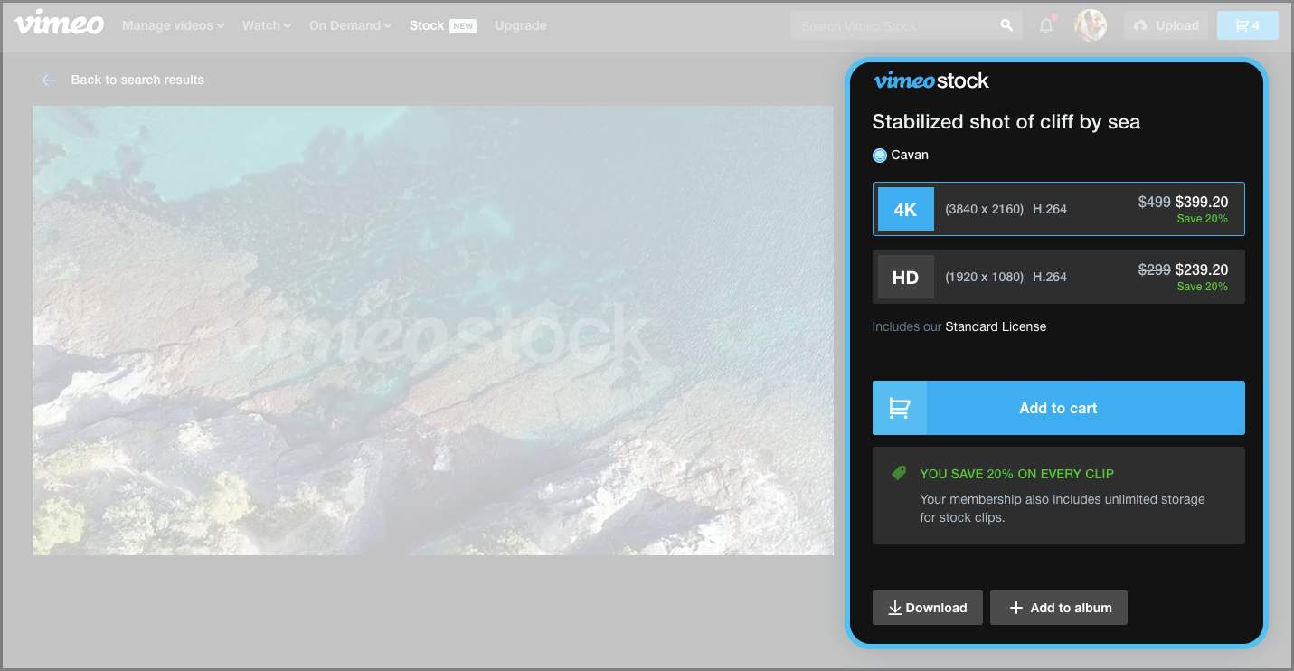
Task: Click the 'YOU SAVE 20% ON EVERY CLIP' text
Action: (x=1017, y=474)
